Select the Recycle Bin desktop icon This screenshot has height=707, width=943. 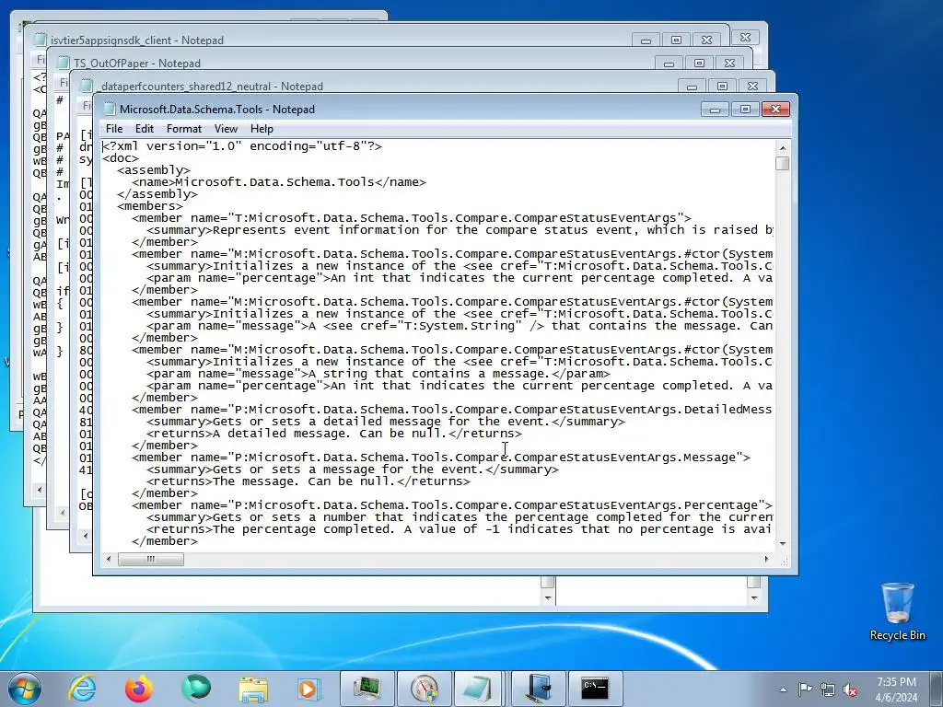pyautogui.click(x=897, y=611)
